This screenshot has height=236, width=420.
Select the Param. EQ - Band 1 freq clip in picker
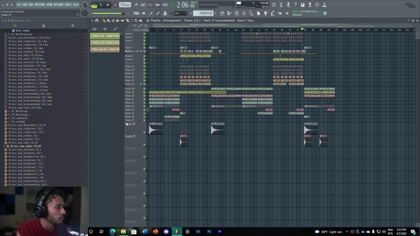pos(105,36)
